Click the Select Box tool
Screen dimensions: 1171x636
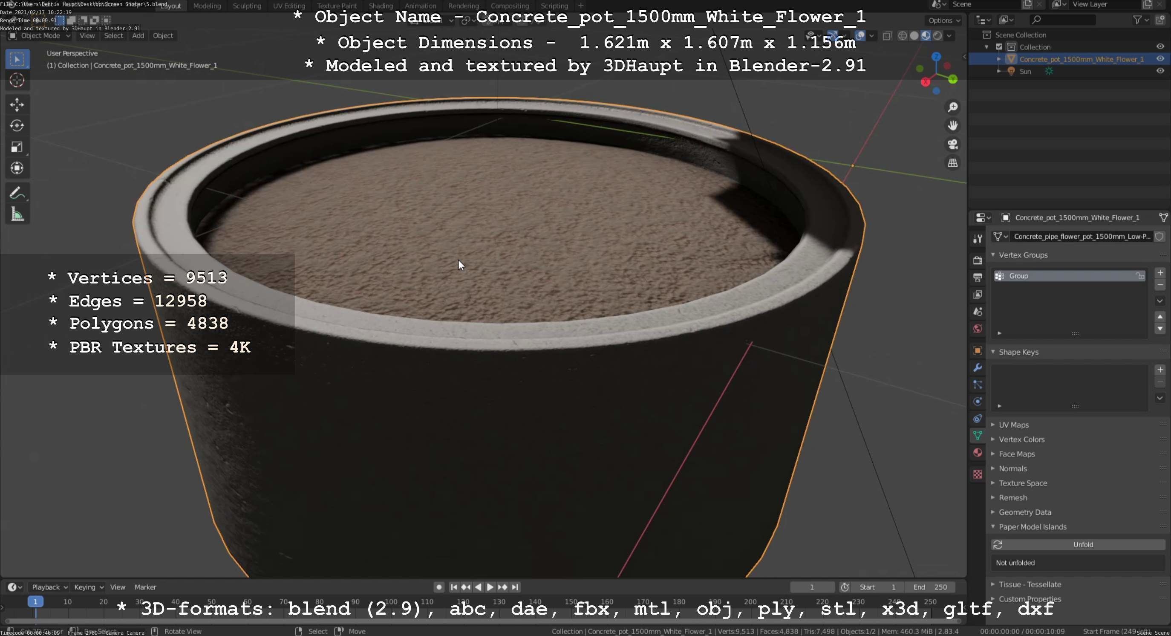17,59
